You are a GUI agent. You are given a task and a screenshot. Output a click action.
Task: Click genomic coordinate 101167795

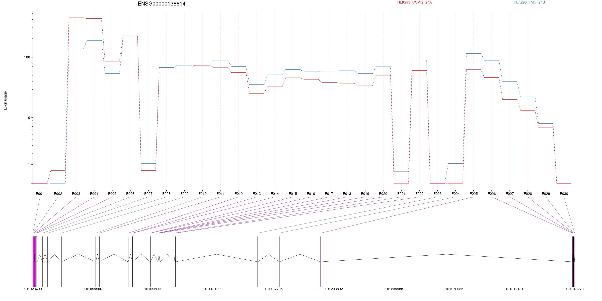(x=274, y=289)
